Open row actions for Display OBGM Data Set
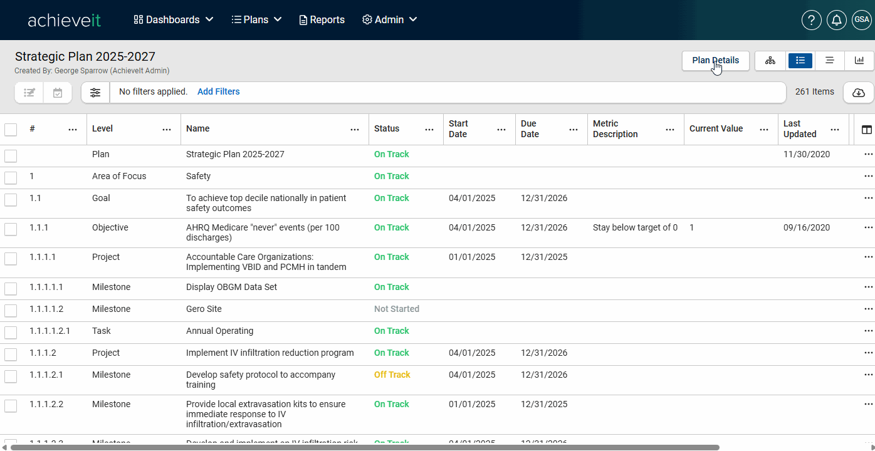Screen dimensions: 875x451 coord(868,287)
